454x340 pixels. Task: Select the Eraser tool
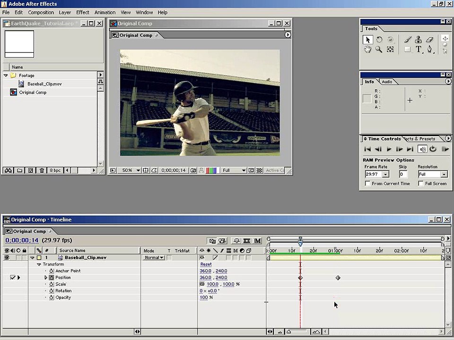[429, 40]
